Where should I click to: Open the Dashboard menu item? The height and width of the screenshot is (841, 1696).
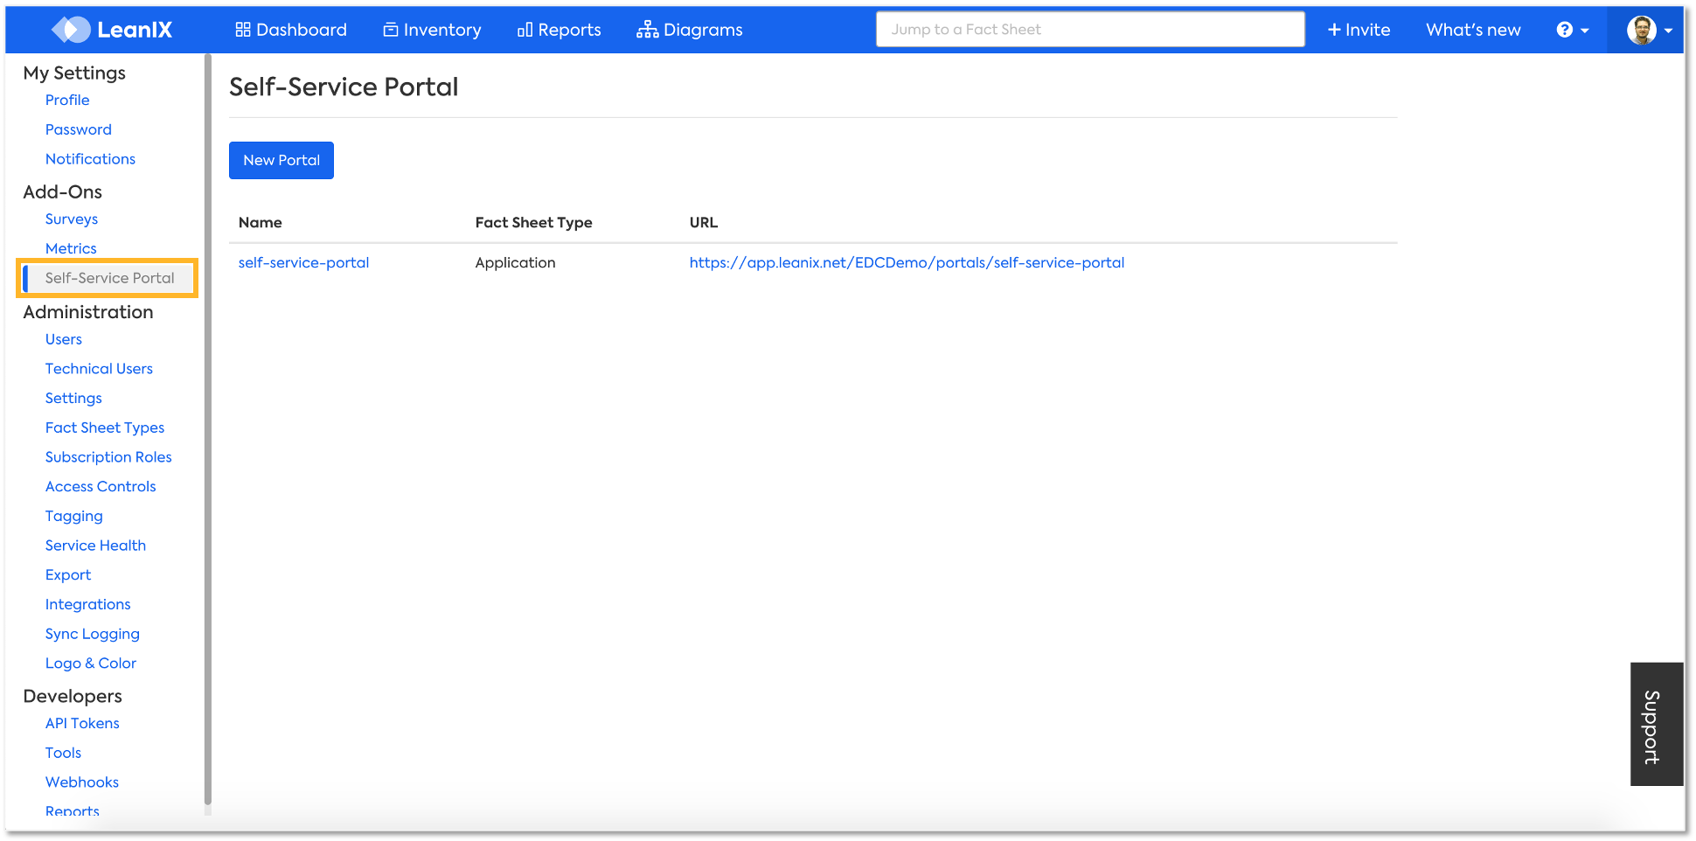pos(291,30)
